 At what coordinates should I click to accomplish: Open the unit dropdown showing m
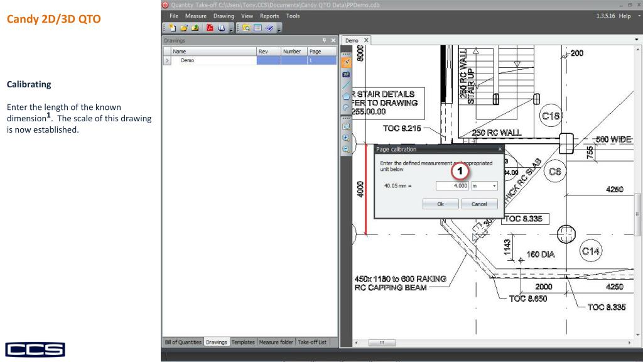pyautogui.click(x=484, y=186)
